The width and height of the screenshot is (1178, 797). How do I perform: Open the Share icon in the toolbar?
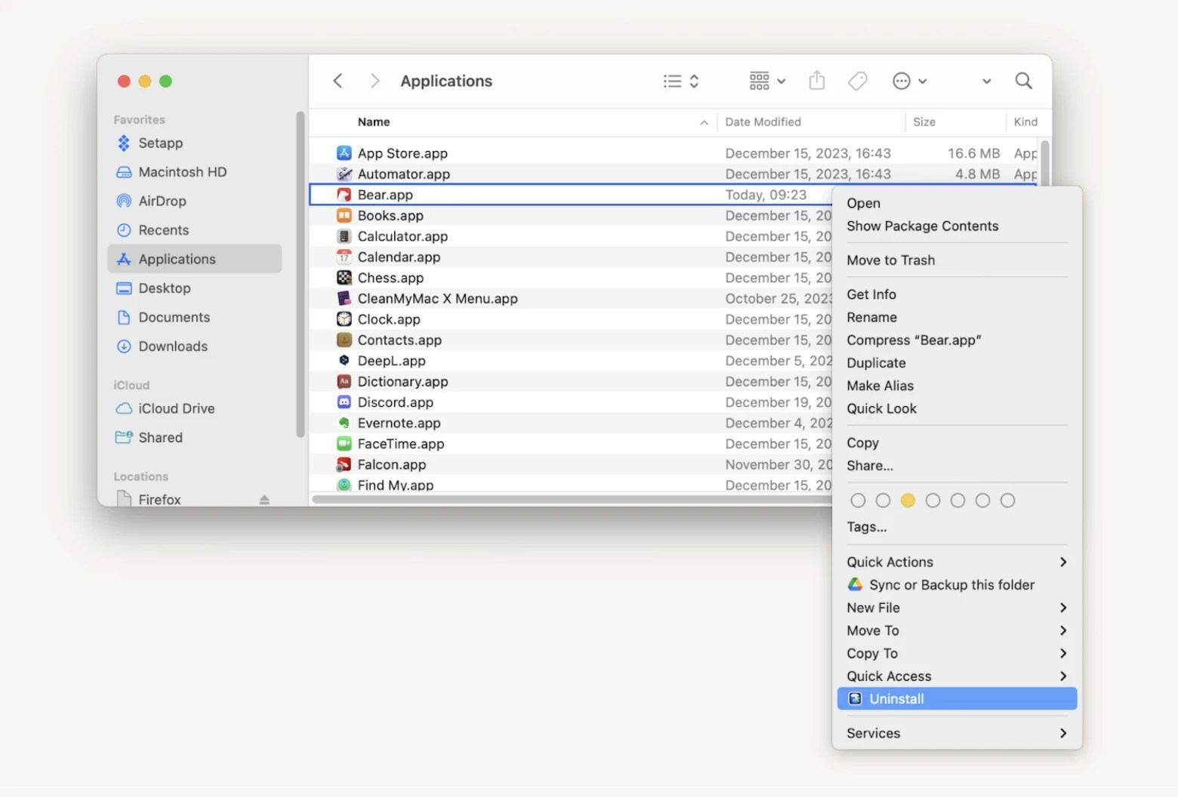click(x=816, y=81)
